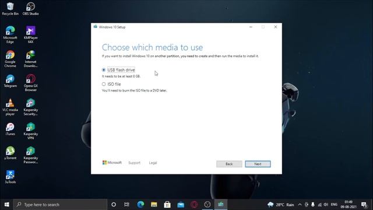The height and width of the screenshot is (210, 373).
Task: Click the 'Choose which media to use' heading
Action: [x=152, y=47]
